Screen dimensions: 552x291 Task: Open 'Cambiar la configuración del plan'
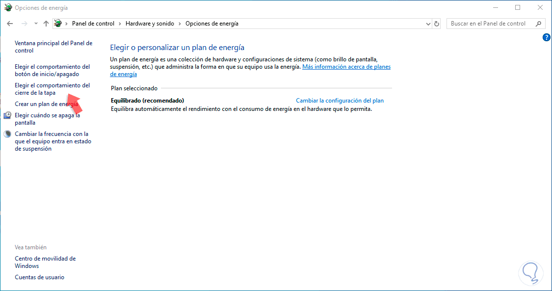(340, 100)
